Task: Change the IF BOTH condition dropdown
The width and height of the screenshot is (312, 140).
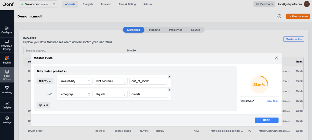Action: [45, 81]
